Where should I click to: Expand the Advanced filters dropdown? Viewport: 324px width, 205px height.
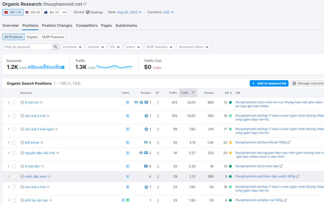[x=194, y=47]
